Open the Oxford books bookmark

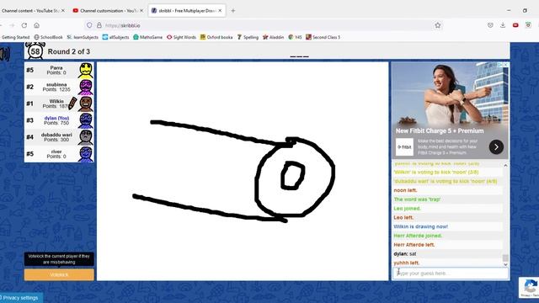[216, 37]
